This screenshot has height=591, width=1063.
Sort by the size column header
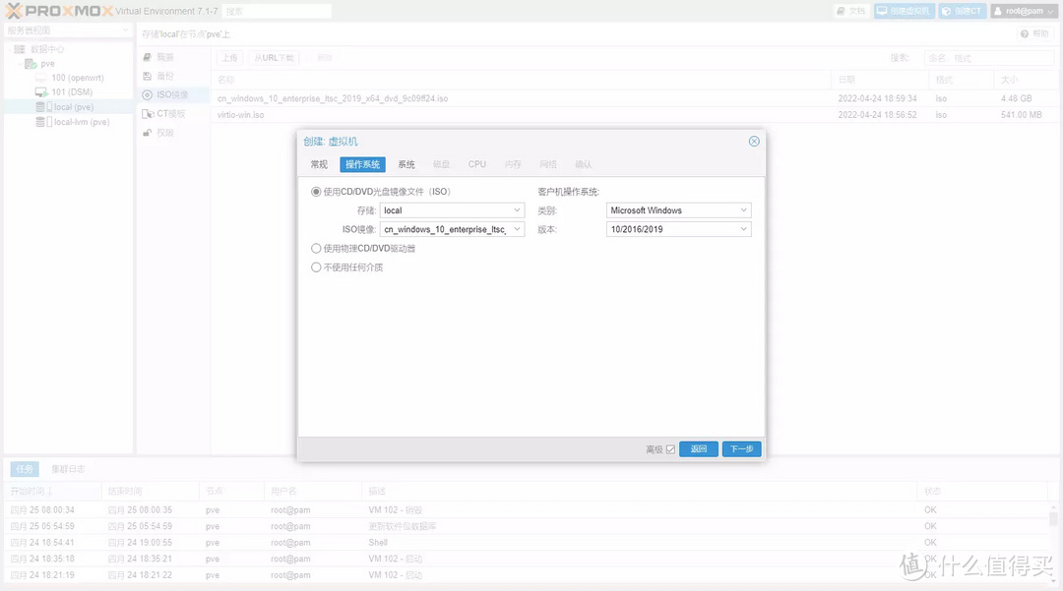(1025, 80)
